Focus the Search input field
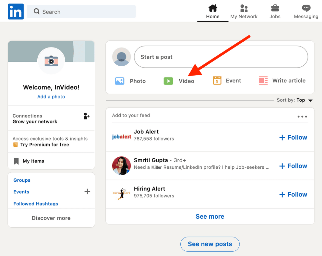322x256 pixels. click(x=81, y=11)
